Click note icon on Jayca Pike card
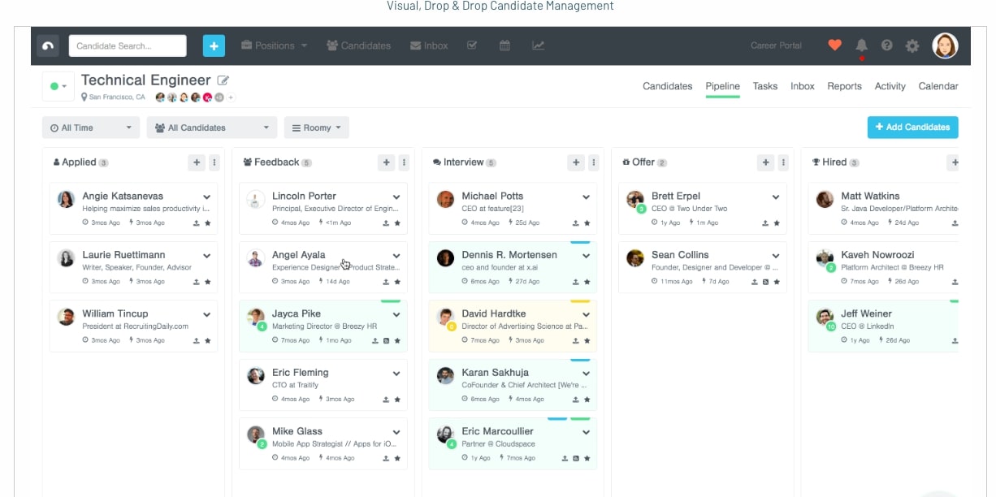The height and width of the screenshot is (497, 996). (x=386, y=340)
